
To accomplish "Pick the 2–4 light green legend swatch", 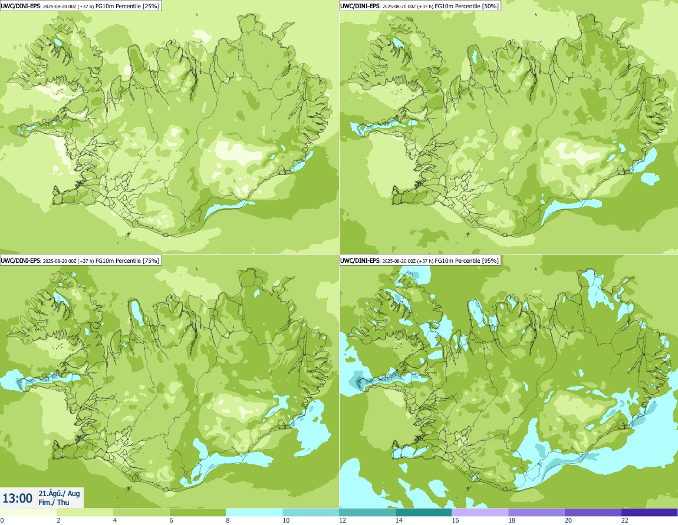I will click(85, 513).
